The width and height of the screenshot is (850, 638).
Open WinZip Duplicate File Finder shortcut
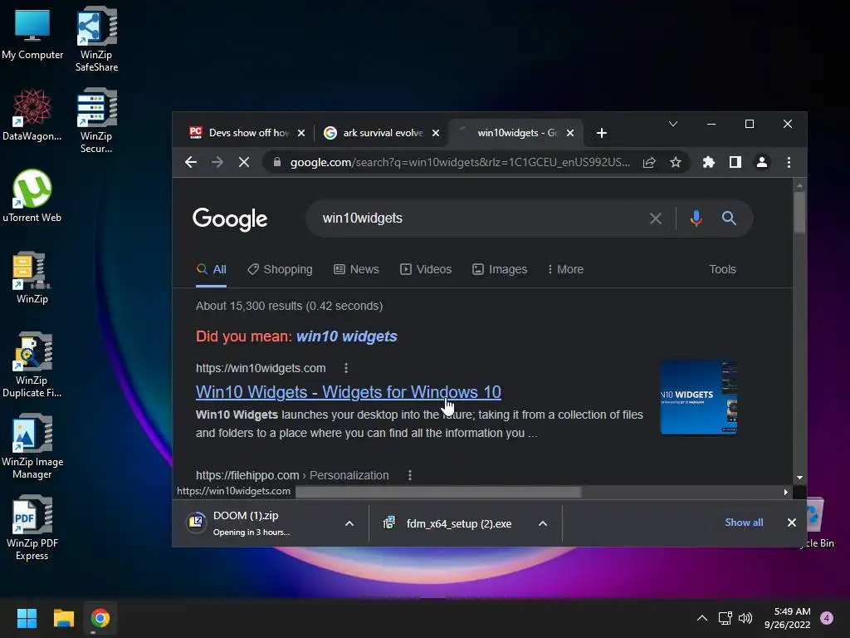point(32,365)
